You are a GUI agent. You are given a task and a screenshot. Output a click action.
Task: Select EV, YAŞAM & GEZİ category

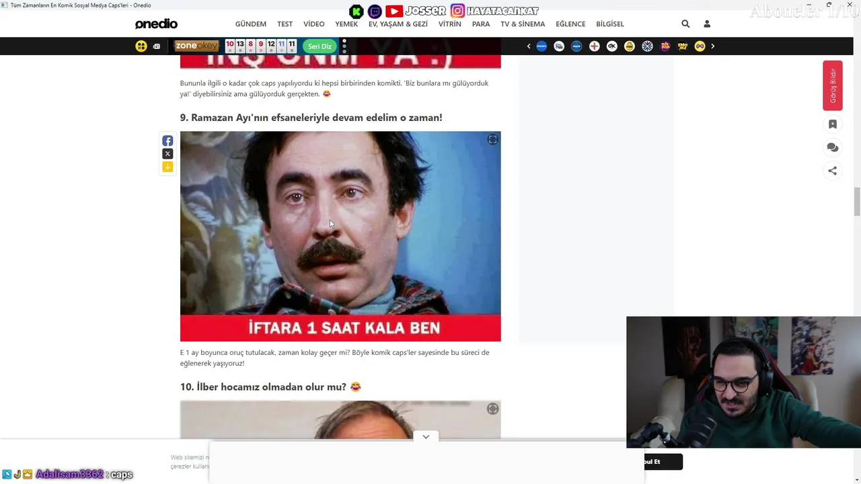click(398, 24)
